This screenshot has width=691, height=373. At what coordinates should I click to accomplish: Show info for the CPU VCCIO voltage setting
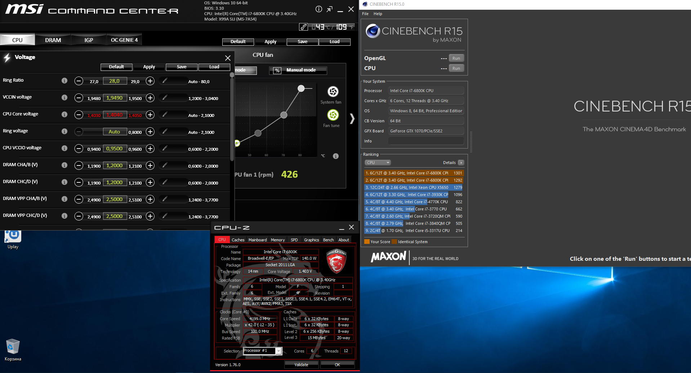64,148
